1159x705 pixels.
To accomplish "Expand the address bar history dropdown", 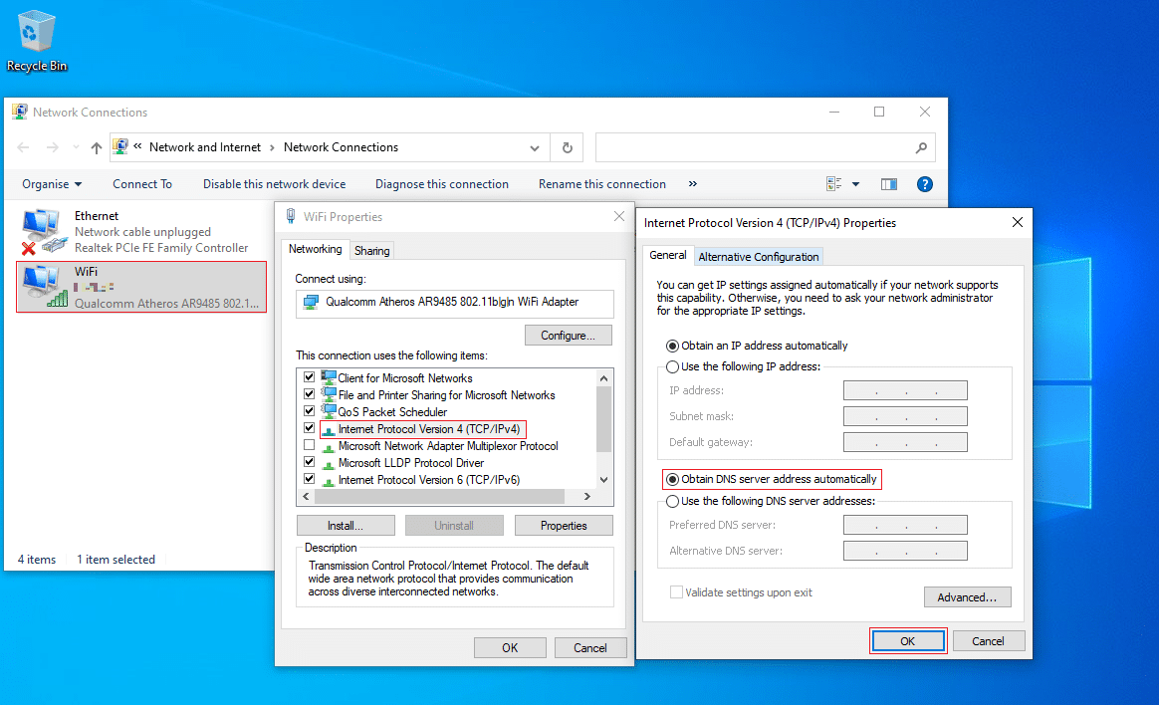I will pyautogui.click(x=535, y=147).
